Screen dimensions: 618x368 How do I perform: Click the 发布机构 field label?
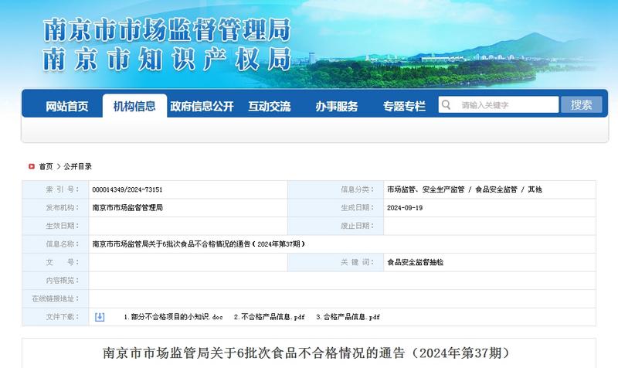(63, 207)
